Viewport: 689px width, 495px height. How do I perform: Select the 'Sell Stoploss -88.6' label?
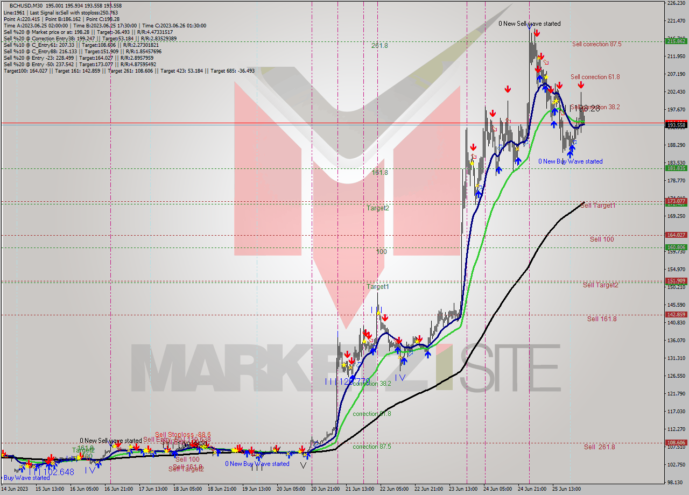(x=182, y=434)
